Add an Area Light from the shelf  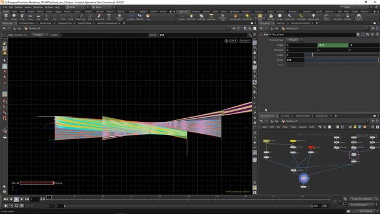(211, 17)
